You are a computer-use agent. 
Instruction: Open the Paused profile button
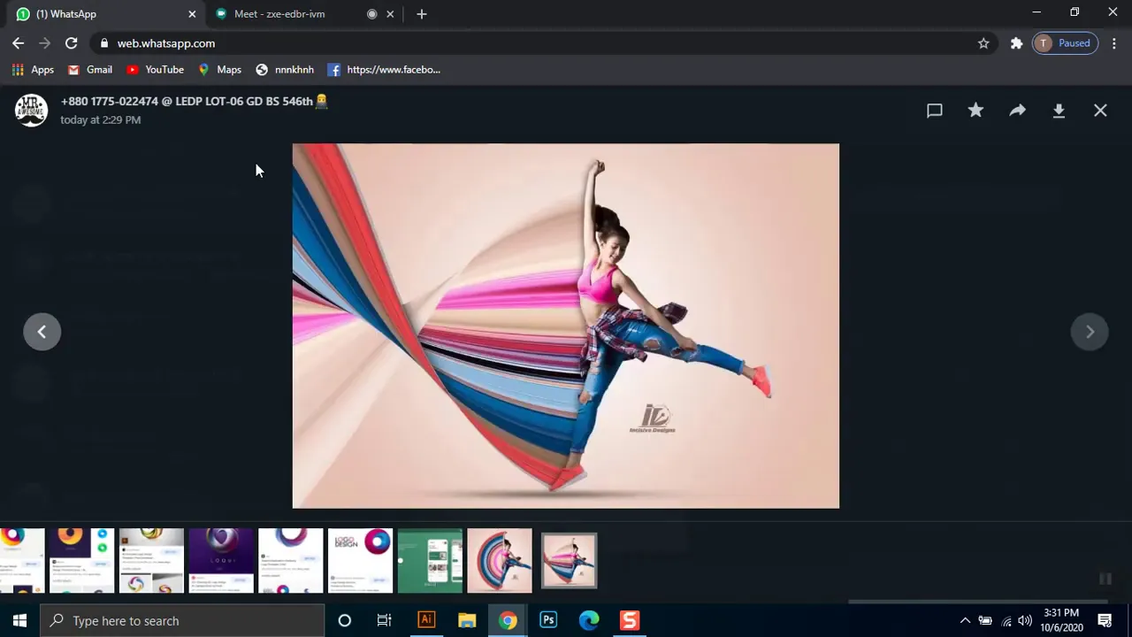click(x=1066, y=43)
